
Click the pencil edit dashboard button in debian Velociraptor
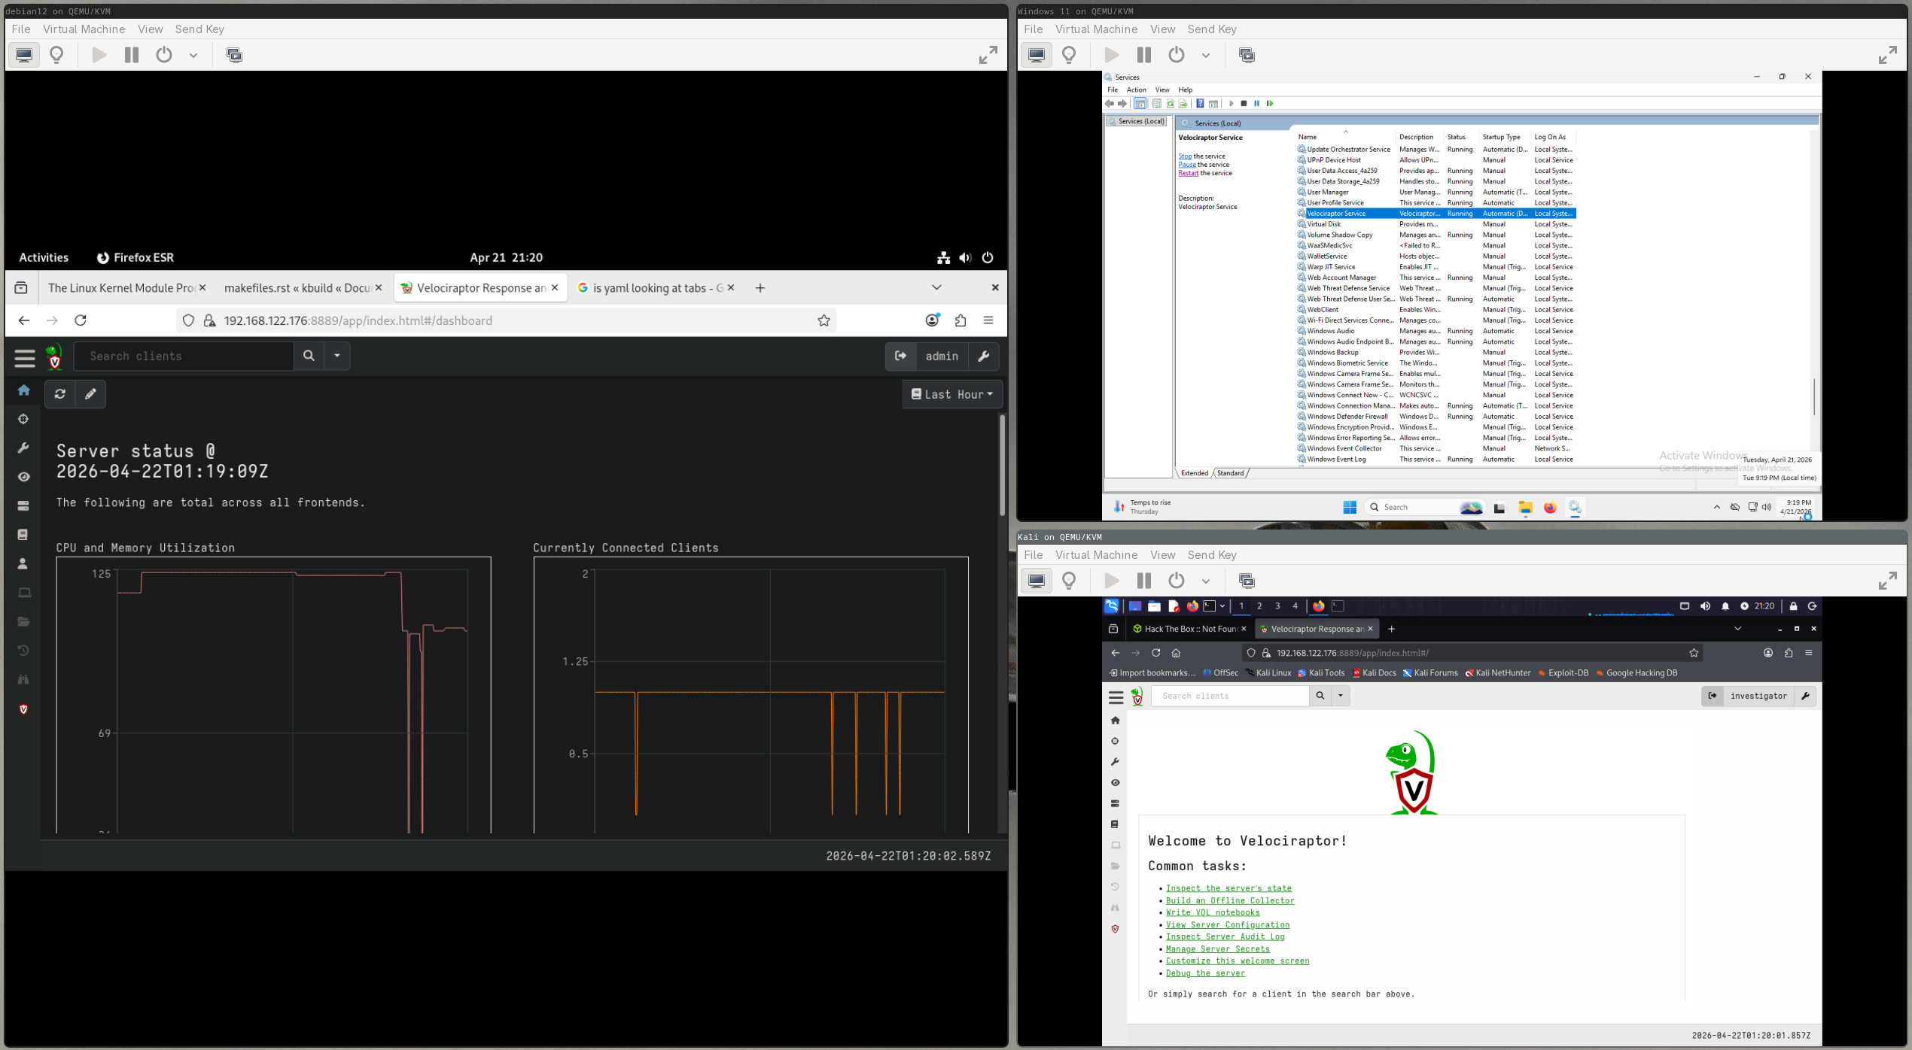(x=90, y=394)
